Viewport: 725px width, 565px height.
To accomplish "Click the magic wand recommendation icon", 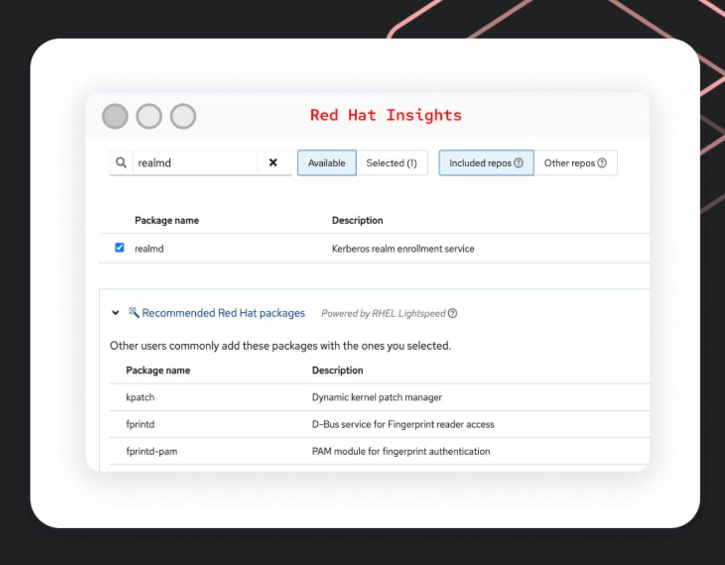I will point(134,312).
